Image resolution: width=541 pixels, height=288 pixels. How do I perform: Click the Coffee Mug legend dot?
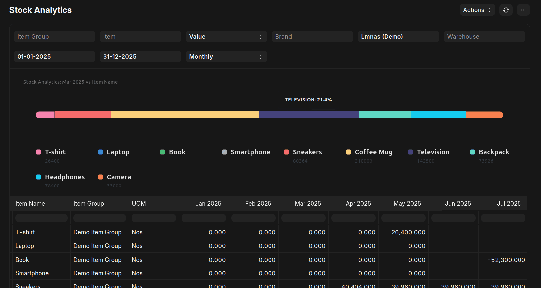(348, 152)
